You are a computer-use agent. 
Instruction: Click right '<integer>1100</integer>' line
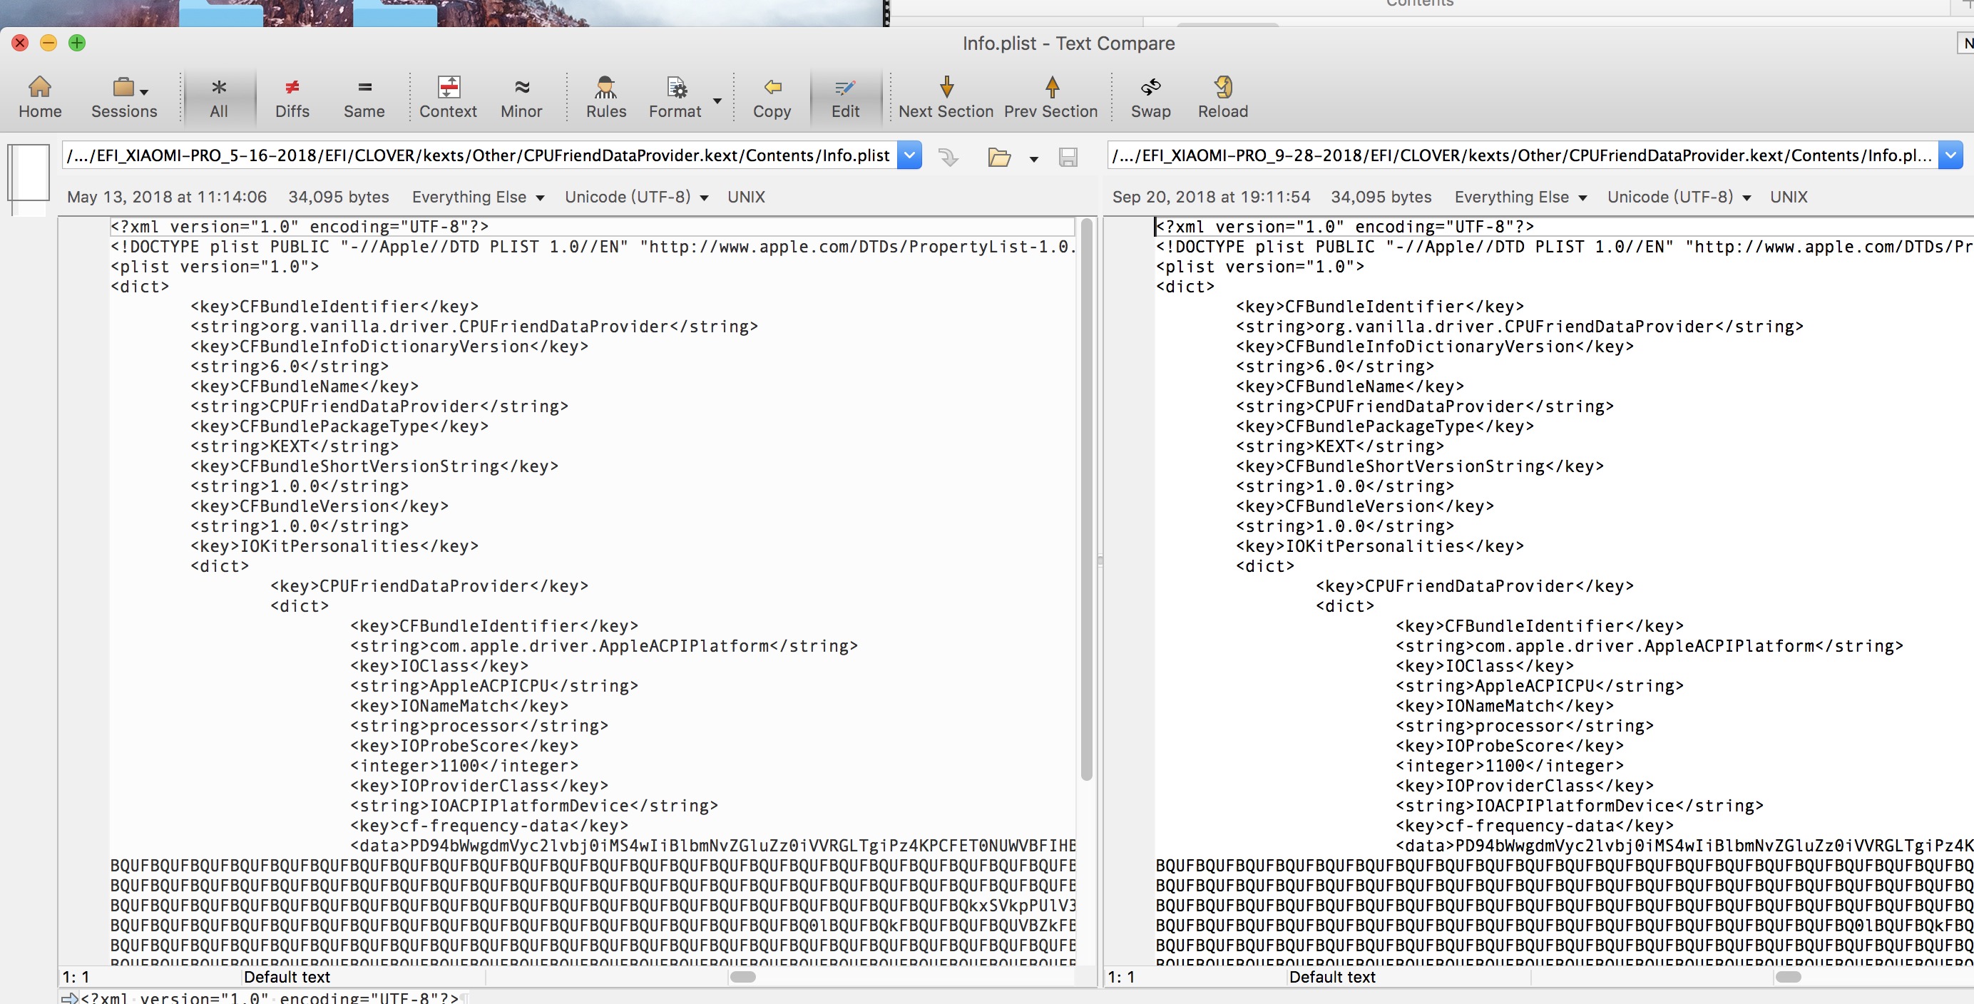tap(1509, 766)
